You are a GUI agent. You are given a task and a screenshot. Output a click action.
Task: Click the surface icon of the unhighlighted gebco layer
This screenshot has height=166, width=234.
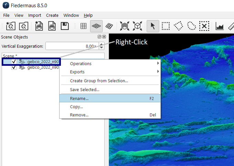click(x=22, y=68)
